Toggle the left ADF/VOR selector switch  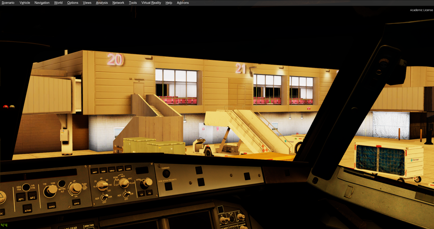(x=105, y=198)
